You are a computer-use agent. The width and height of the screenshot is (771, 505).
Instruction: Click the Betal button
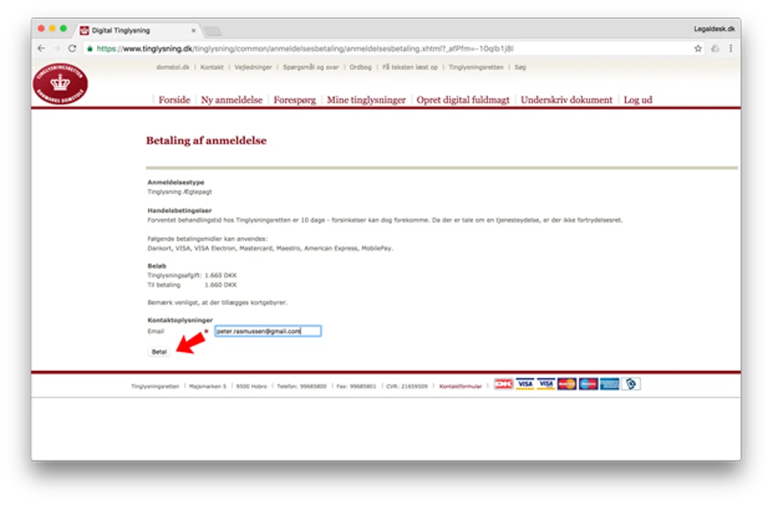click(159, 351)
